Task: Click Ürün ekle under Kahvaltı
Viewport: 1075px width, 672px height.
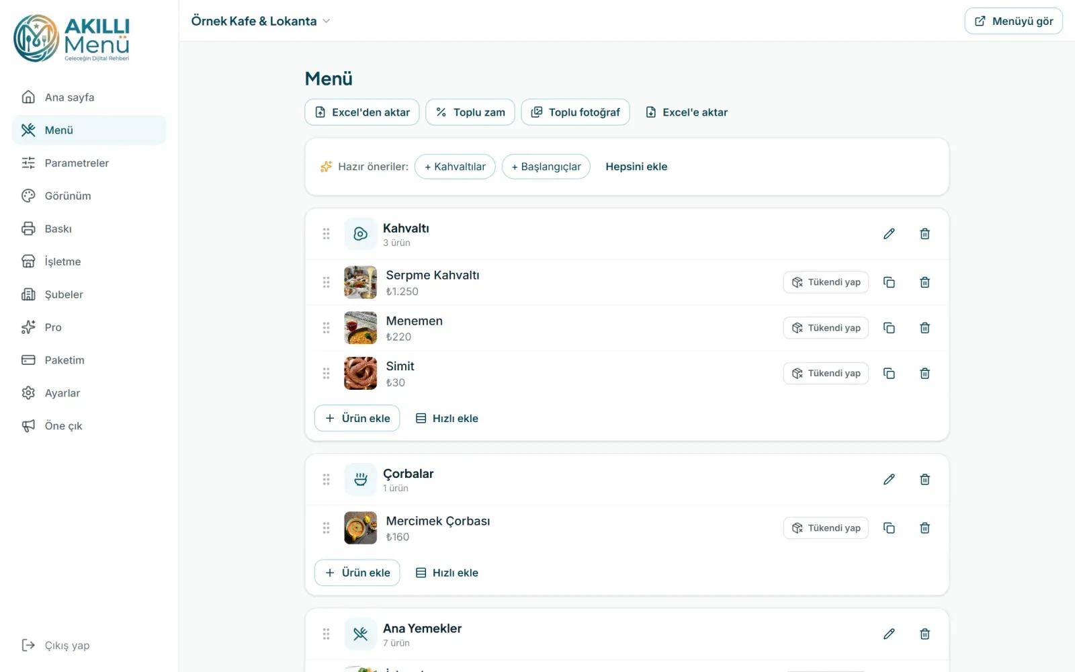Action: [357, 418]
